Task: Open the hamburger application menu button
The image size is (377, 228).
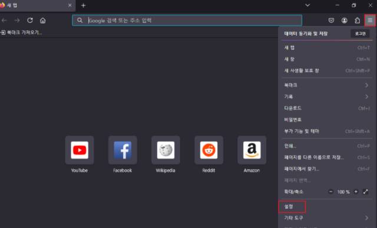Action: [x=370, y=21]
